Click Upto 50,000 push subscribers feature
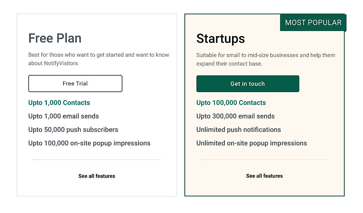The height and width of the screenshot is (213, 363). (x=73, y=130)
